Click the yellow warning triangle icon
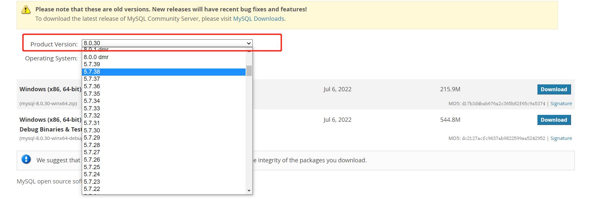The image size is (601, 199). pyautogui.click(x=26, y=10)
